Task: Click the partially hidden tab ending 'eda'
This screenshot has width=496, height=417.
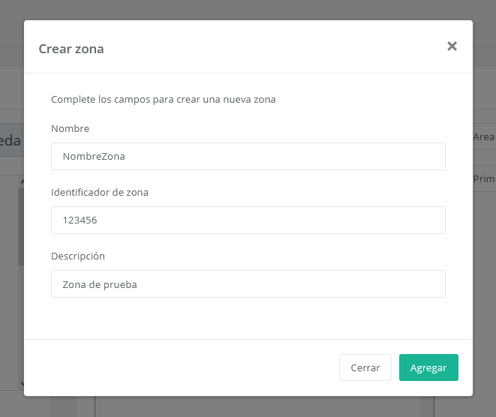Action: [11, 140]
